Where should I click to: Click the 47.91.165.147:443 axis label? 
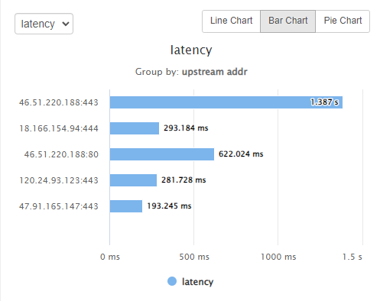59,206
